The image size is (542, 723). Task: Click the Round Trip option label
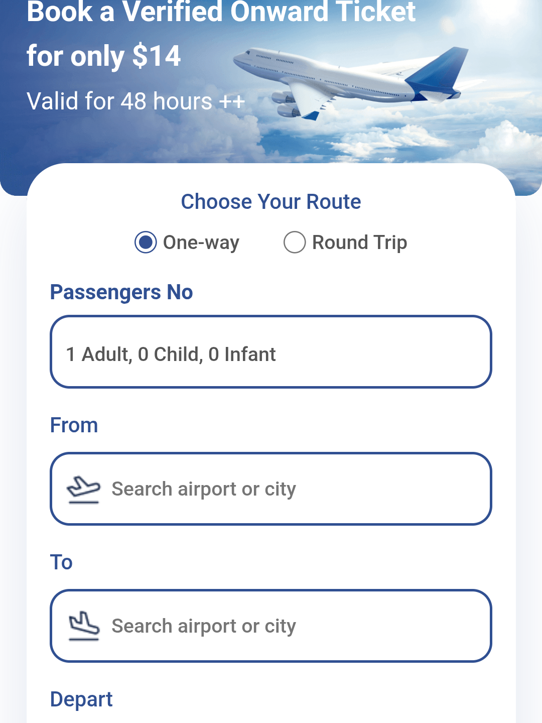(x=359, y=243)
